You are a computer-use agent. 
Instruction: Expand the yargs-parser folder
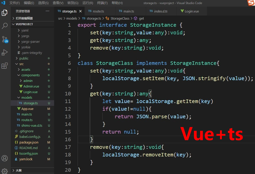point(32,41)
